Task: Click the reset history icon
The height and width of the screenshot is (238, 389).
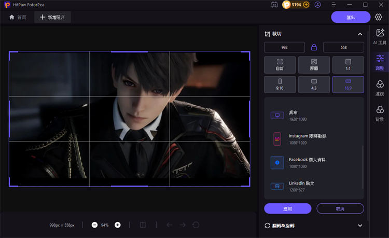Action: click(x=196, y=225)
